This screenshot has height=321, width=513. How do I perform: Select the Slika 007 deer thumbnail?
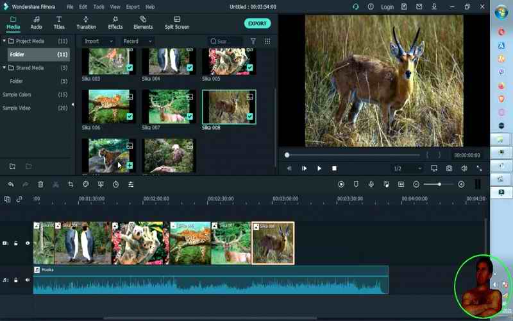point(169,106)
